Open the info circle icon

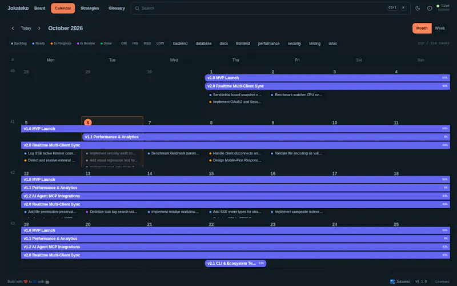pyautogui.click(x=430, y=8)
